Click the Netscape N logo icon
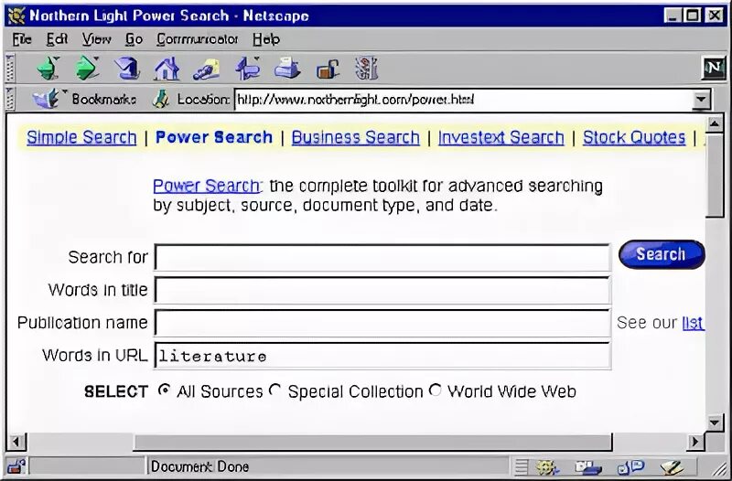 point(714,69)
